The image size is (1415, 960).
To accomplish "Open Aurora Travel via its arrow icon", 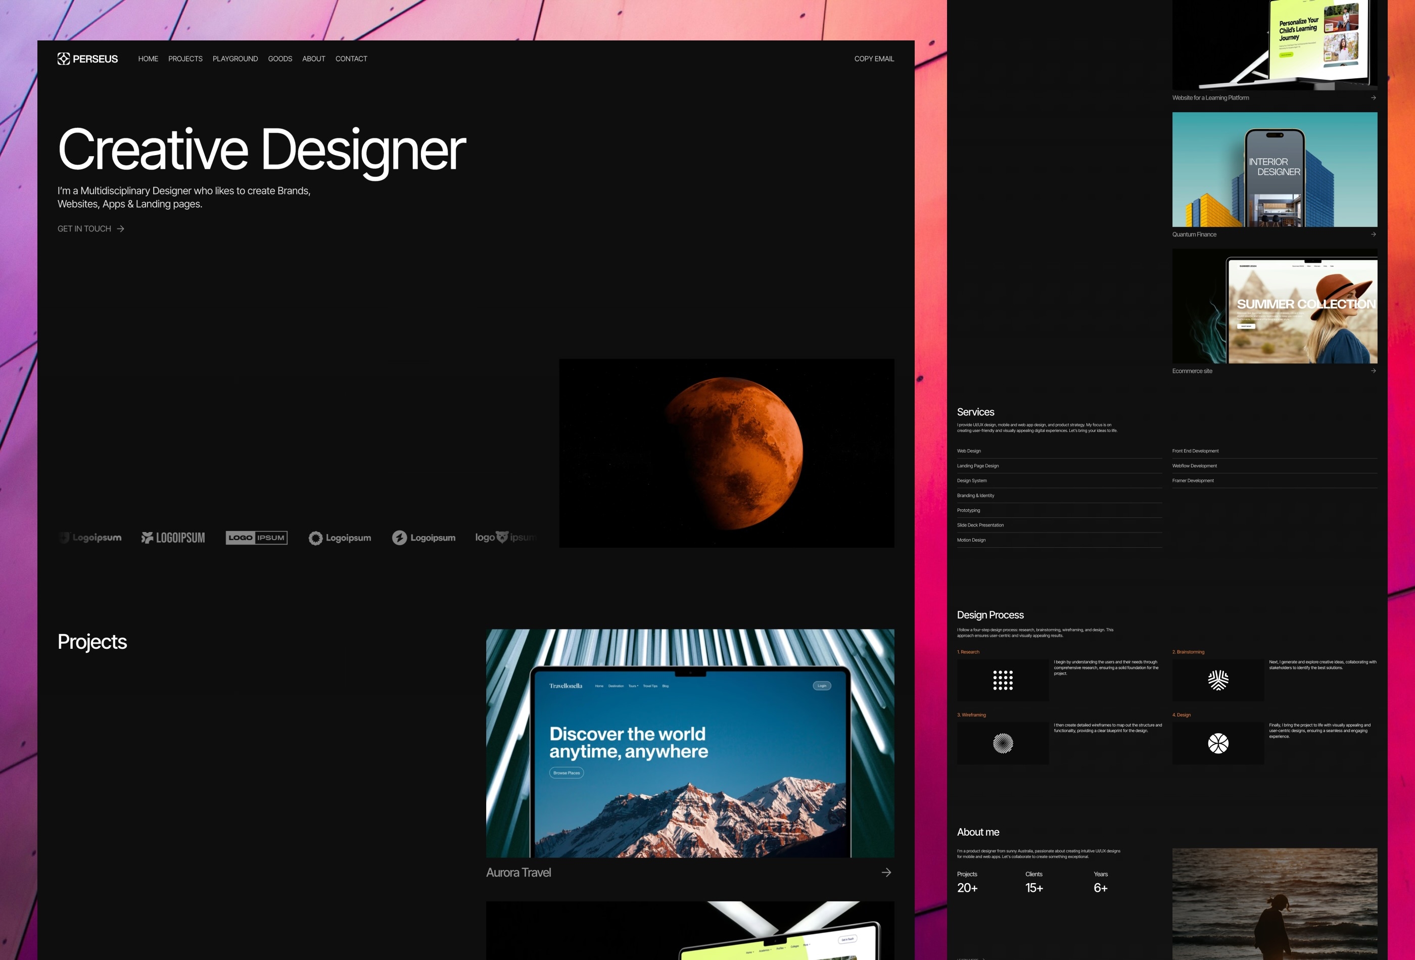I will pyautogui.click(x=886, y=872).
